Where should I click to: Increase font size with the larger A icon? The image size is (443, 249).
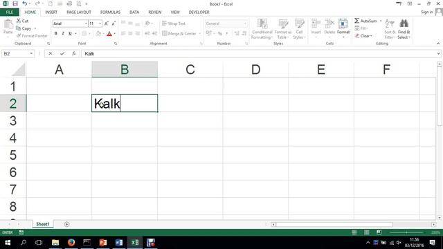tap(106, 24)
